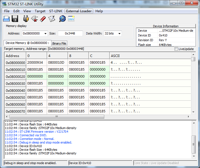Click the Program verify icon
Screen dimensions: 200x168
(x=52, y=19)
